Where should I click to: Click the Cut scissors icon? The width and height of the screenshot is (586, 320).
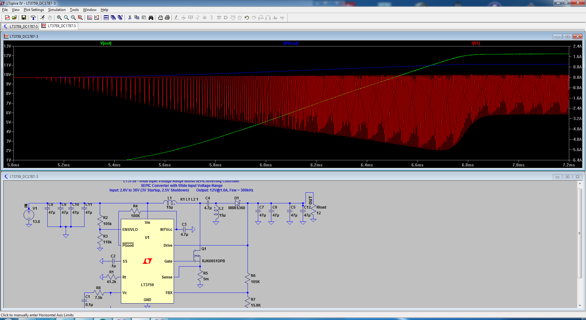pyautogui.click(x=130, y=18)
